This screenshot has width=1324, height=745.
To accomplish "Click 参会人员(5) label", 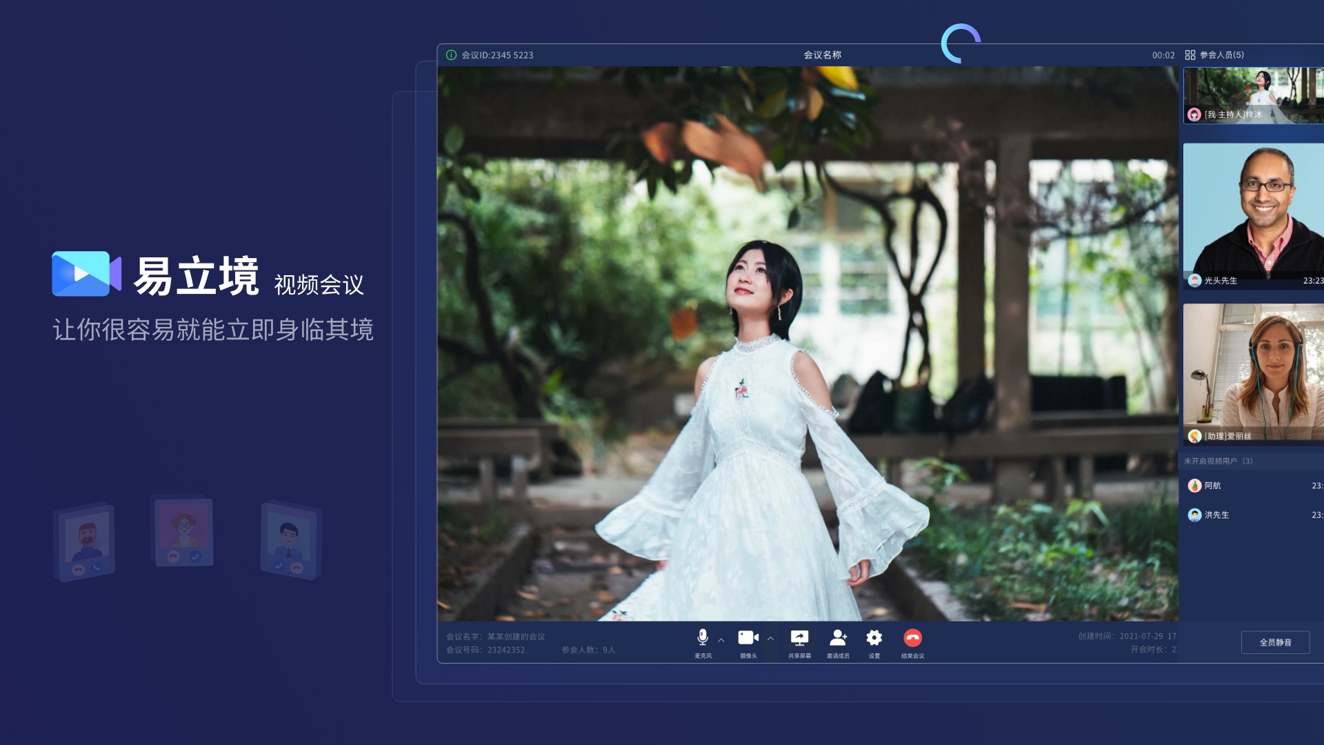I will 1222,55.
